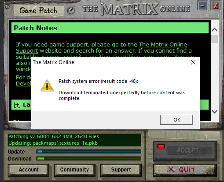This screenshot has height=182, width=224.
Task: Open the Community page
Action: pos(74,170)
